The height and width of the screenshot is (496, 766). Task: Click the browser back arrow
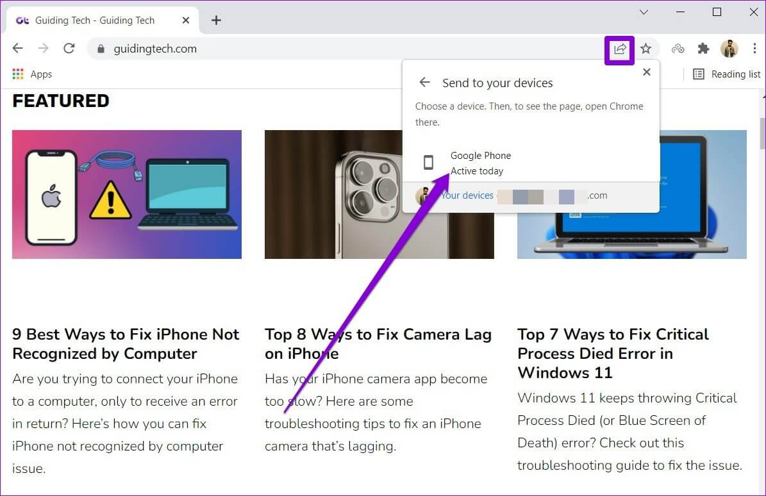coord(17,48)
